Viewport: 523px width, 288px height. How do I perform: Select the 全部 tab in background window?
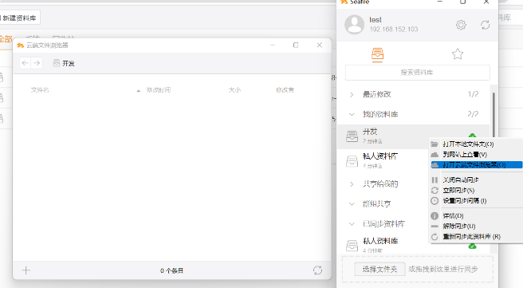6,39
